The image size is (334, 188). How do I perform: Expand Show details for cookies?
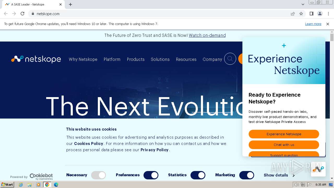pos(279,175)
